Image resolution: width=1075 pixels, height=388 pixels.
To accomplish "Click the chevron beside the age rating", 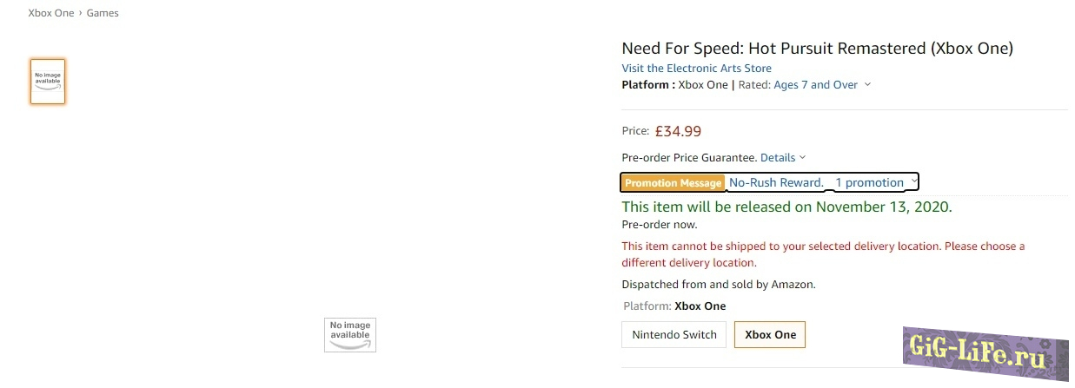I will pos(868,85).
